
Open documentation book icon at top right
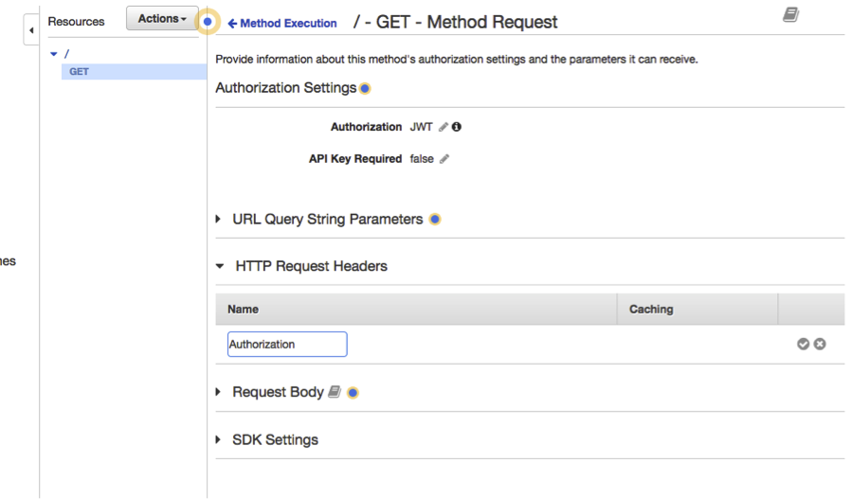[790, 14]
